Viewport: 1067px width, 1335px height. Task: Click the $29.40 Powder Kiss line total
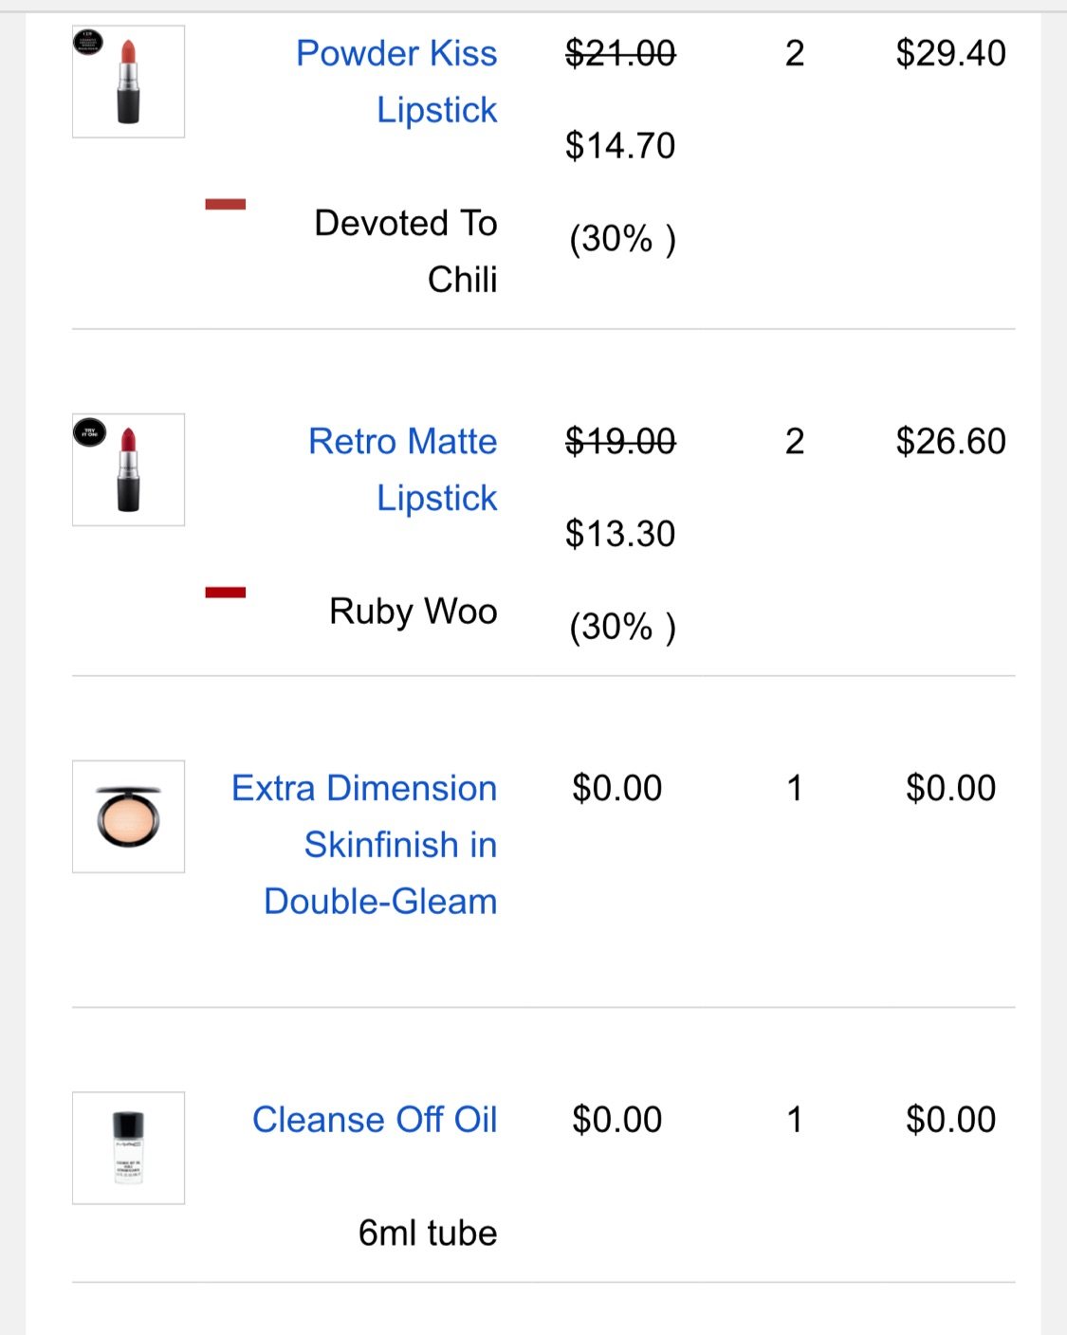pos(950,53)
